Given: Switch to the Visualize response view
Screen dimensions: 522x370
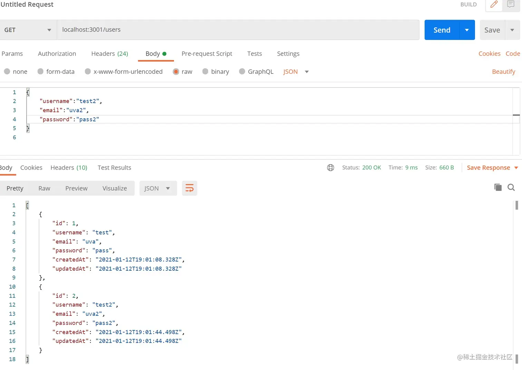Looking at the screenshot, I should click(x=115, y=188).
